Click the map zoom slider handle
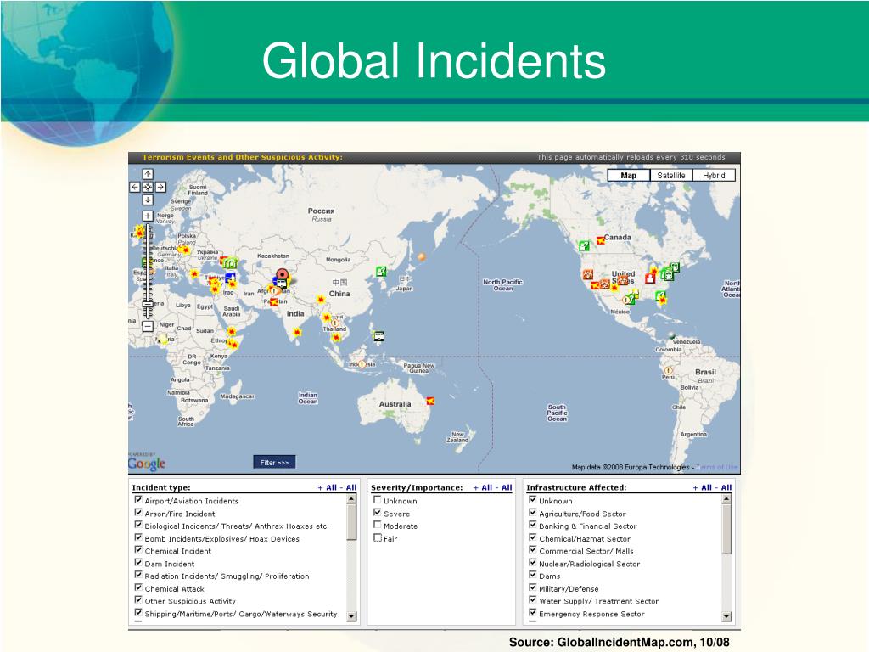 click(148, 305)
